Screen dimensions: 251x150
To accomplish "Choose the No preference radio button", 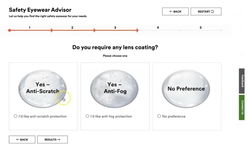I will [159, 116].
